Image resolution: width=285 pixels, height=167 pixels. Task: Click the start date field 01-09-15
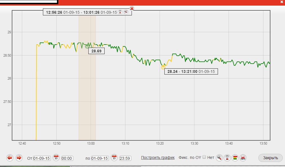coord(42,158)
